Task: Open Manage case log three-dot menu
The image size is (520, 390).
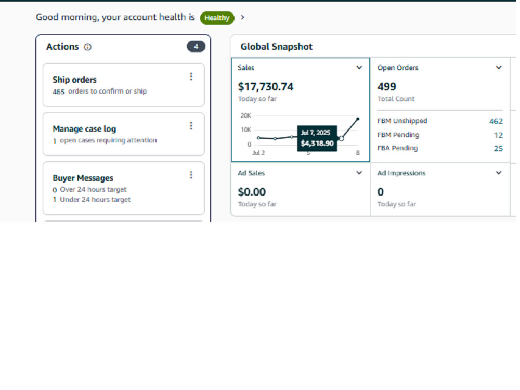Action: pos(191,126)
